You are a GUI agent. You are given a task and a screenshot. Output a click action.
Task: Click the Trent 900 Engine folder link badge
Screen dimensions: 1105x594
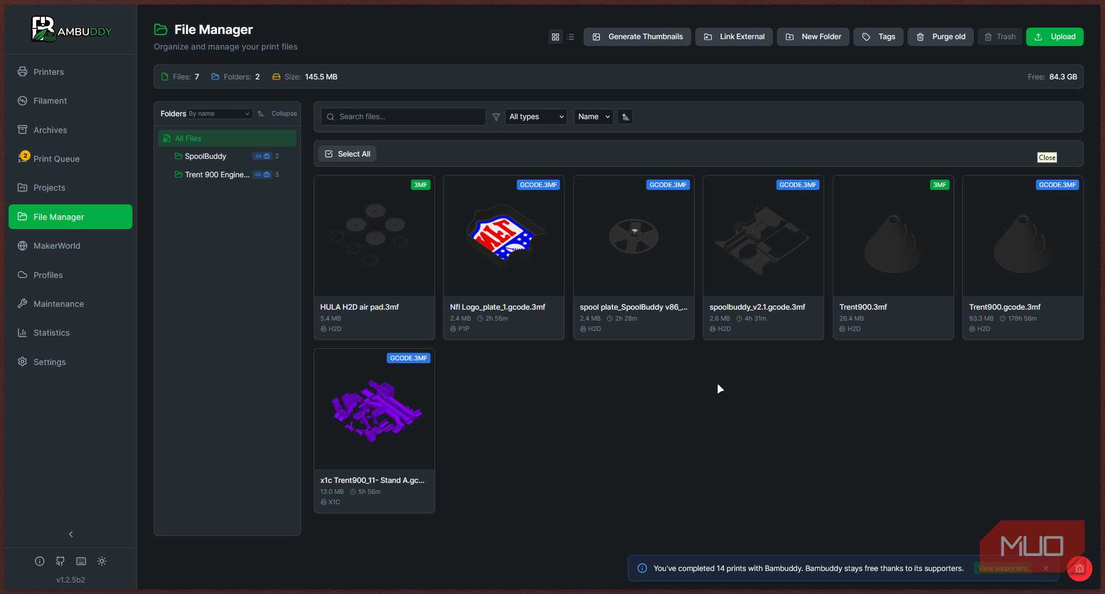pyautogui.click(x=262, y=174)
